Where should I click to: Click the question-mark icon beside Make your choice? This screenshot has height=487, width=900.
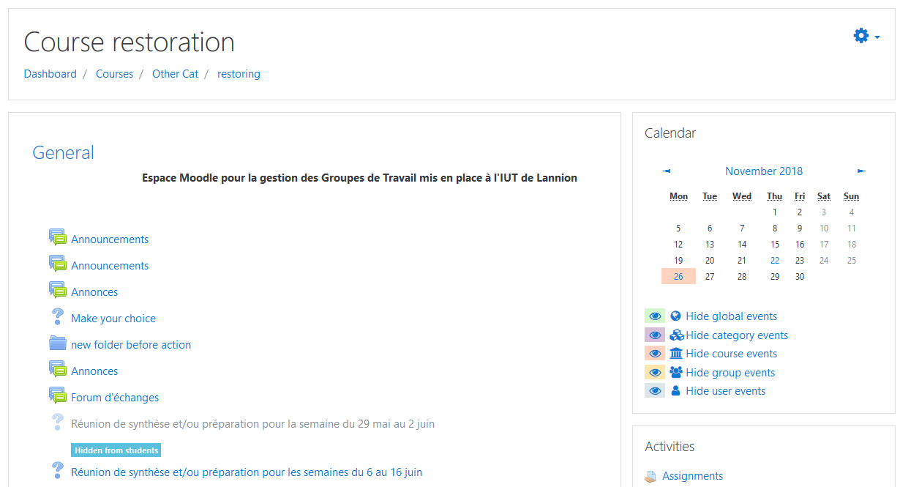coord(58,318)
